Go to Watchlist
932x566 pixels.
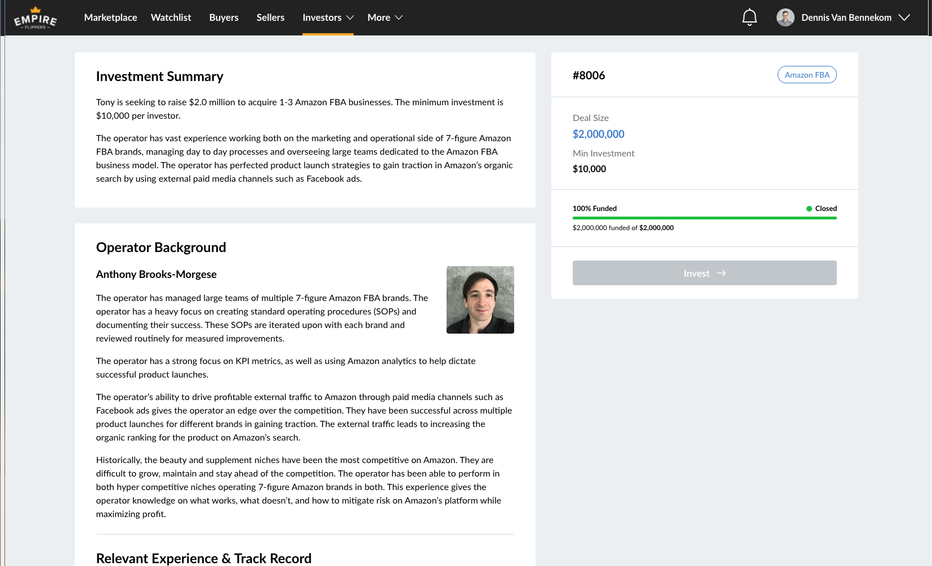[x=171, y=17]
